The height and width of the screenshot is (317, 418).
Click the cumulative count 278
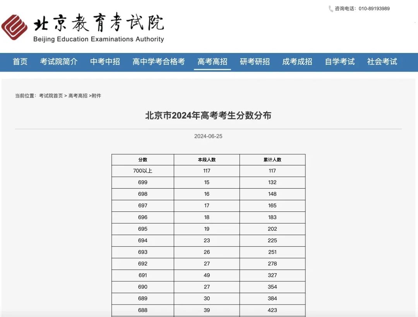pos(272,264)
